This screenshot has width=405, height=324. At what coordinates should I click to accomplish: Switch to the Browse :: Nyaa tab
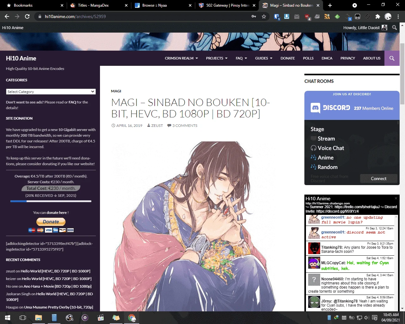pos(163,5)
